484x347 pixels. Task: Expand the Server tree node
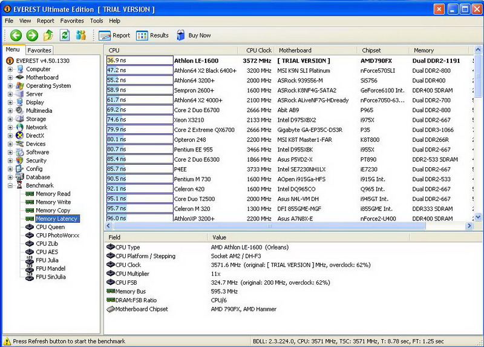(x=10, y=94)
